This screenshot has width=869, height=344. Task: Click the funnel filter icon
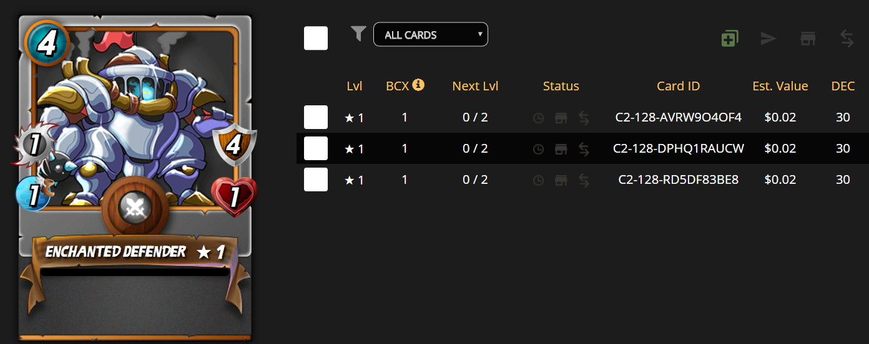click(x=358, y=34)
